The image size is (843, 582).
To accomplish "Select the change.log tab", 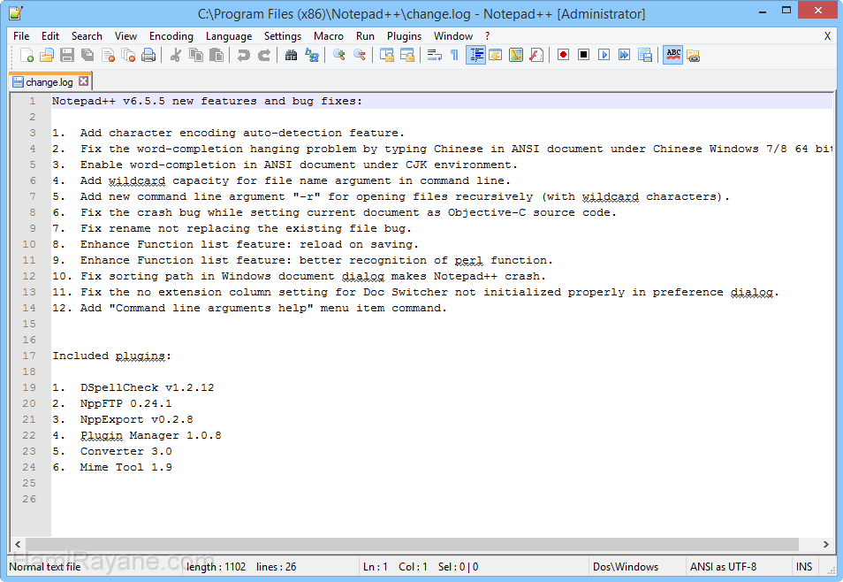I will (49, 82).
